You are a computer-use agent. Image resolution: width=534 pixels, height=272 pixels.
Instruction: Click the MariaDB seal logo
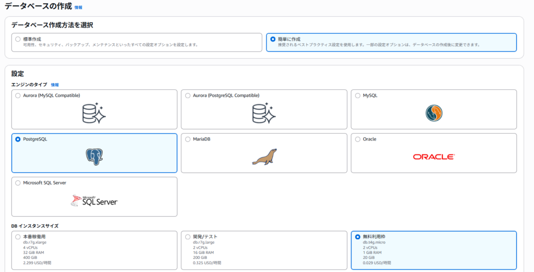tap(264, 157)
